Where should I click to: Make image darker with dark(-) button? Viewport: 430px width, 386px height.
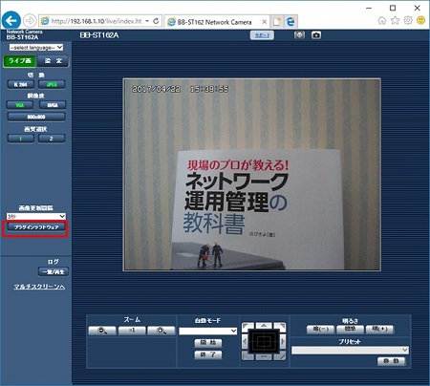[320, 329]
